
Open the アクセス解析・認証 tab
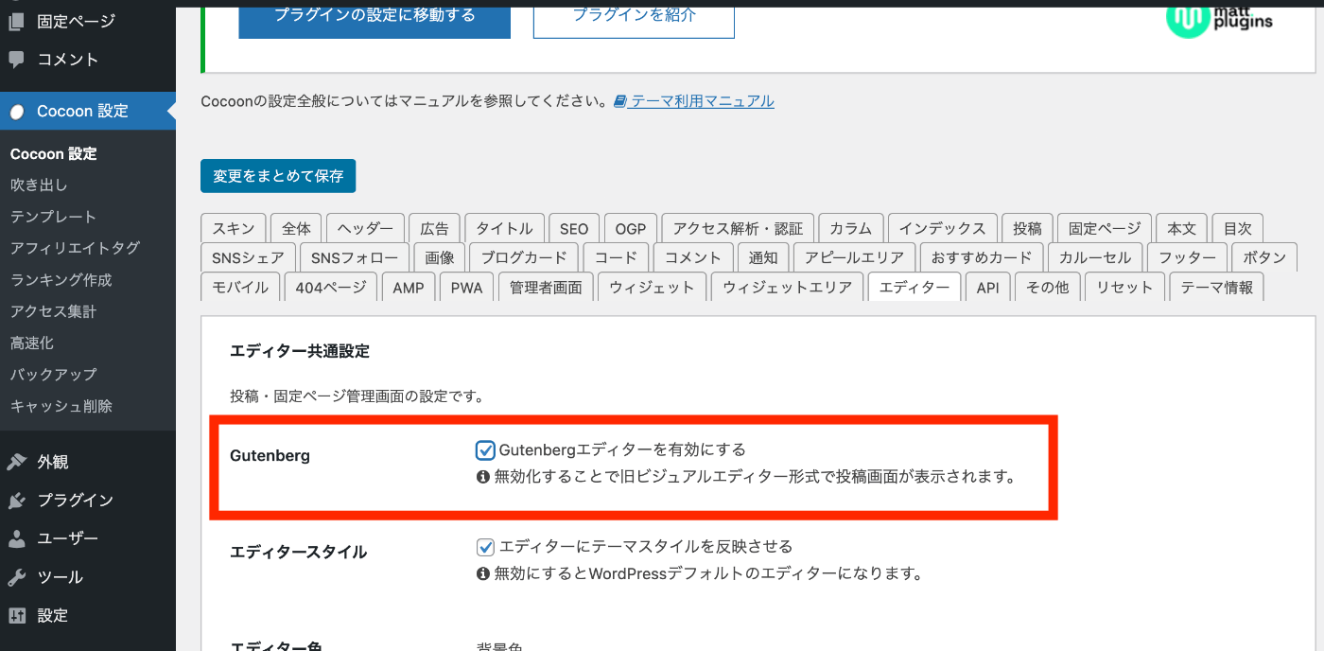738,228
